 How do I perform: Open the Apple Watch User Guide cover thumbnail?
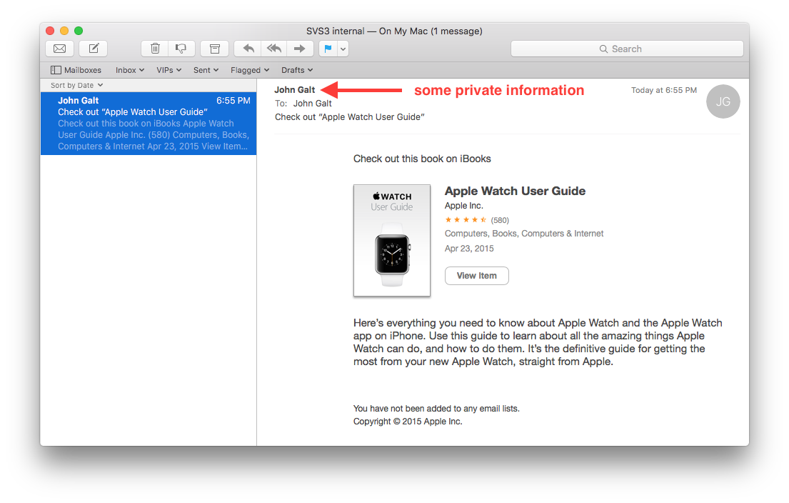[x=392, y=240]
